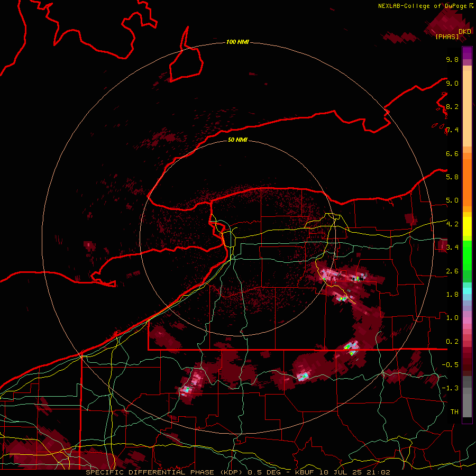Select the 1.0 color scale value

point(452,317)
